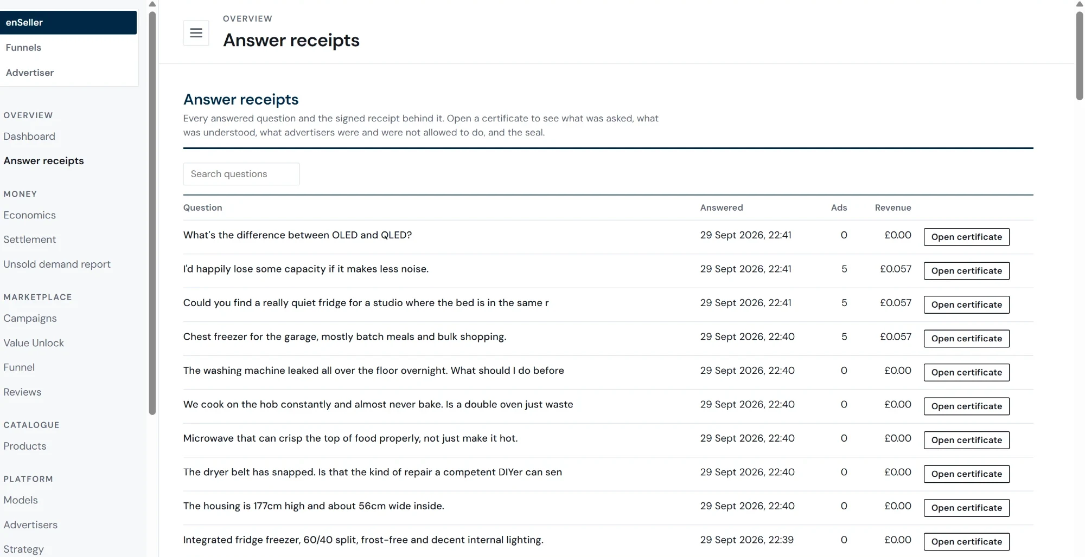This screenshot has height=557, width=1085.
Task: Click the main page vertical scrollbar thumb
Action: 1080,55
